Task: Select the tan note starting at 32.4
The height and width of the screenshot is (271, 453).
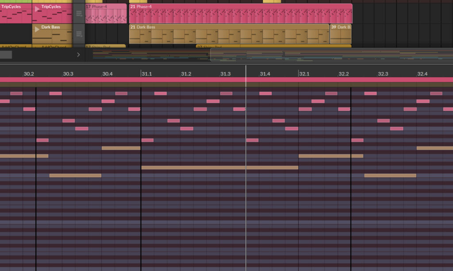Action: 435,148
